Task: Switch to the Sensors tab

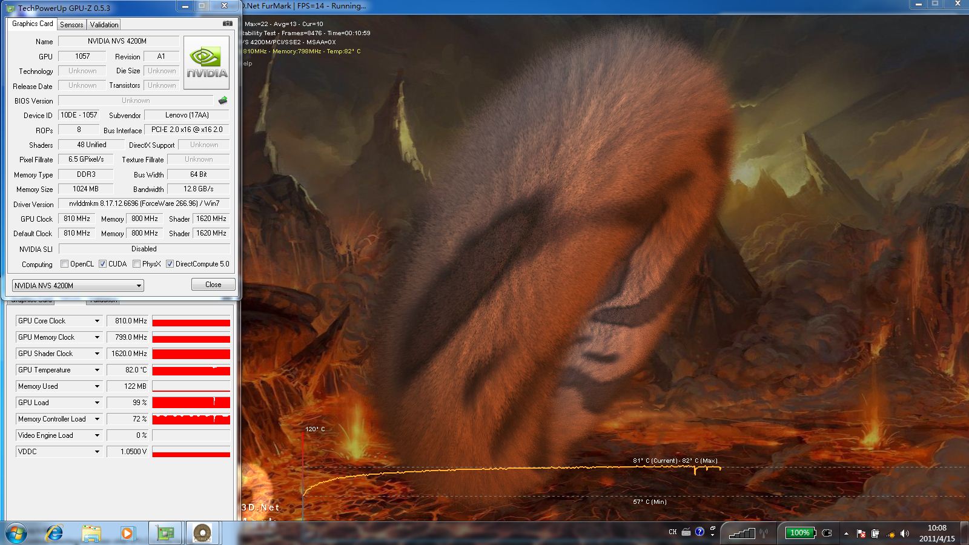Action: coord(71,25)
